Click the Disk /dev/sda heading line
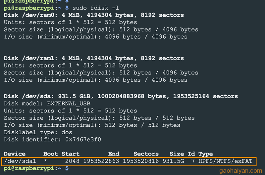Image resolution: width=265 pixels, height=175 pixels. (121, 96)
